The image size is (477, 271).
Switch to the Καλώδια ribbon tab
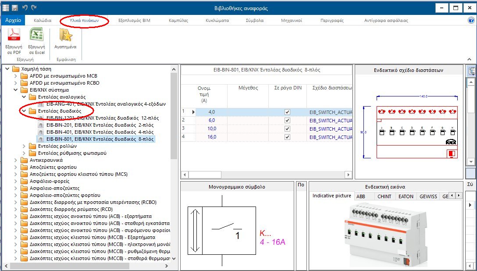43,20
